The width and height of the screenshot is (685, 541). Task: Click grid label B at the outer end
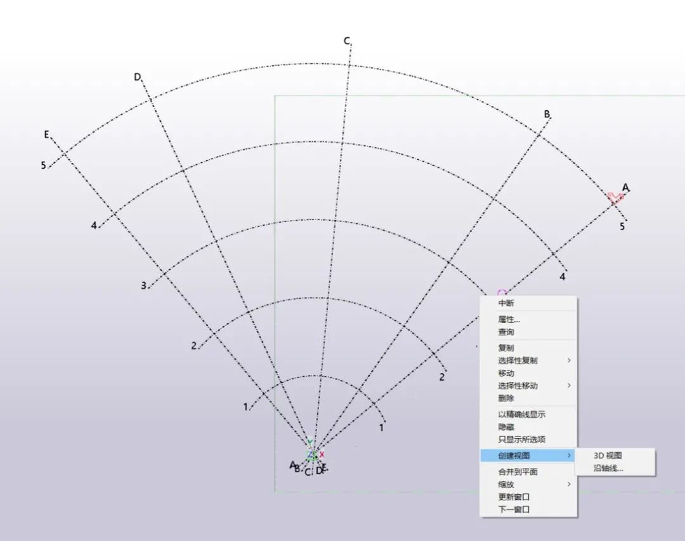pos(547,114)
